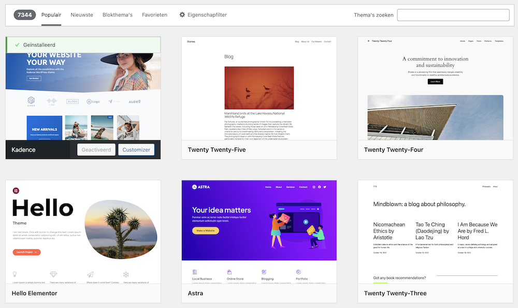Preview the Twenty Twenty-Three theme screenshot

pyautogui.click(x=435, y=231)
